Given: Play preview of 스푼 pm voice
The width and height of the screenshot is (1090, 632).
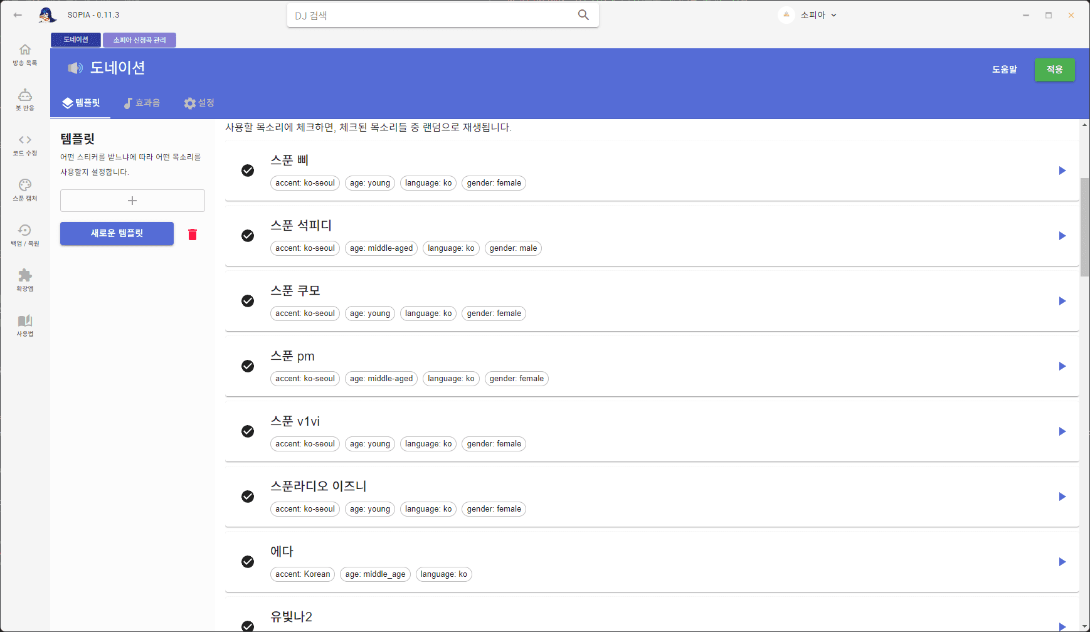Looking at the screenshot, I should point(1062,366).
